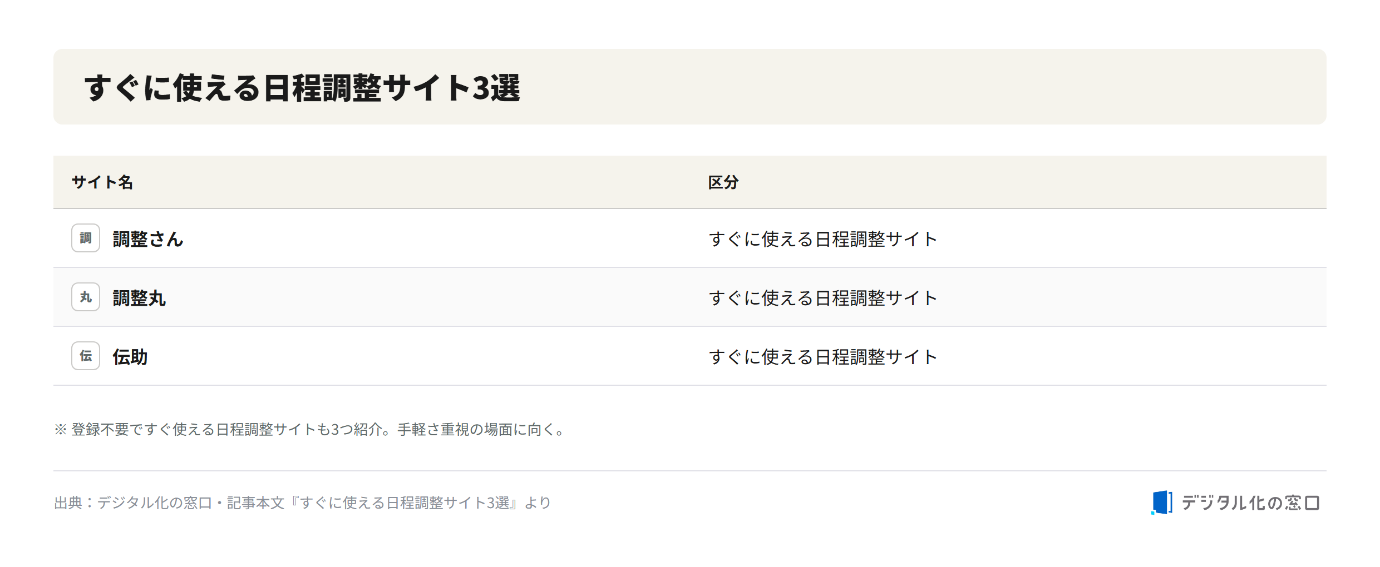Click the サイト名 column header
The image size is (1380, 567).
(102, 182)
